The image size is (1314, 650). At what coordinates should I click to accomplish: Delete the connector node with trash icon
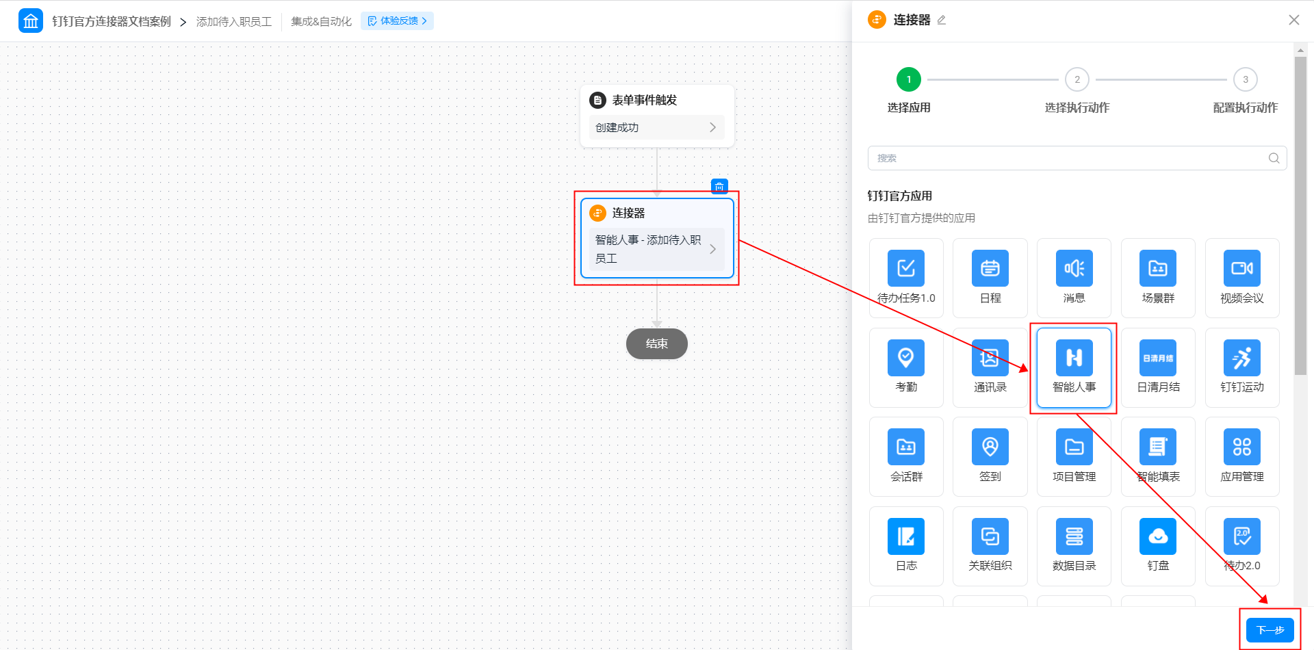coord(719,186)
